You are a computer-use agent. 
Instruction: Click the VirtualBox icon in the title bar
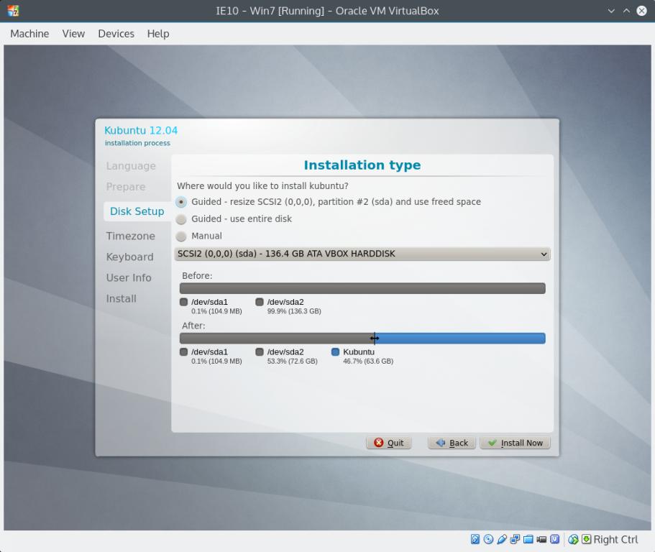tap(13, 11)
